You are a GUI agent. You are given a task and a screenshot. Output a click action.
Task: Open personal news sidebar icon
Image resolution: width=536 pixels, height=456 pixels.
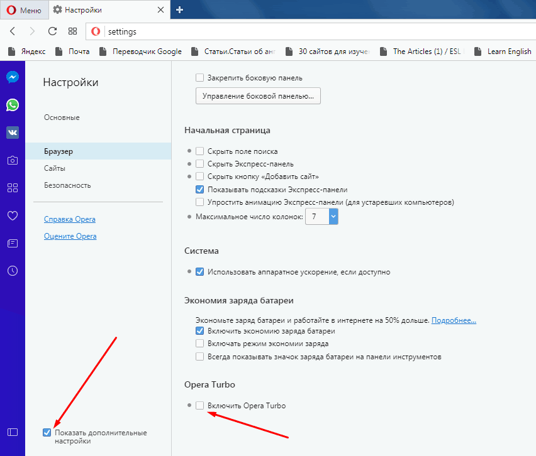pos(13,243)
